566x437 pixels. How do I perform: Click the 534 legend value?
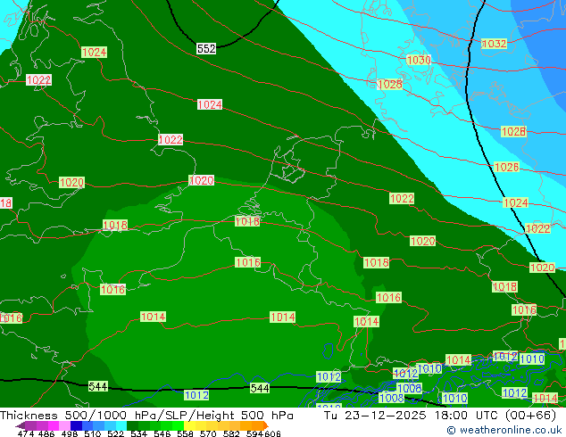point(139,433)
